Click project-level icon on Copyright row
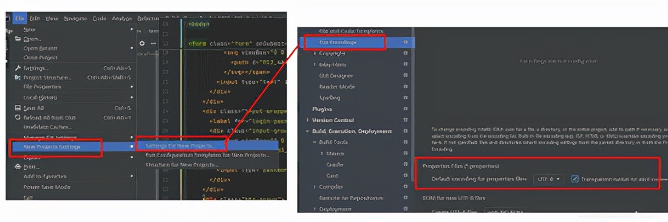Viewport: 668px width, 222px height. tap(406, 53)
